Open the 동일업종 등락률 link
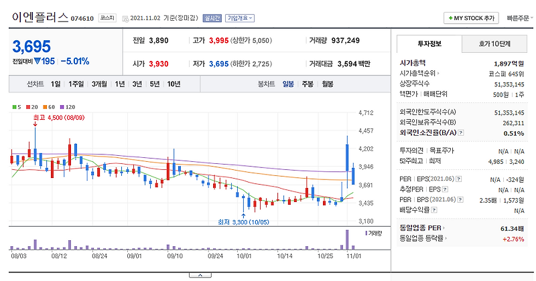This screenshot has height=281, width=536. click(x=423, y=238)
